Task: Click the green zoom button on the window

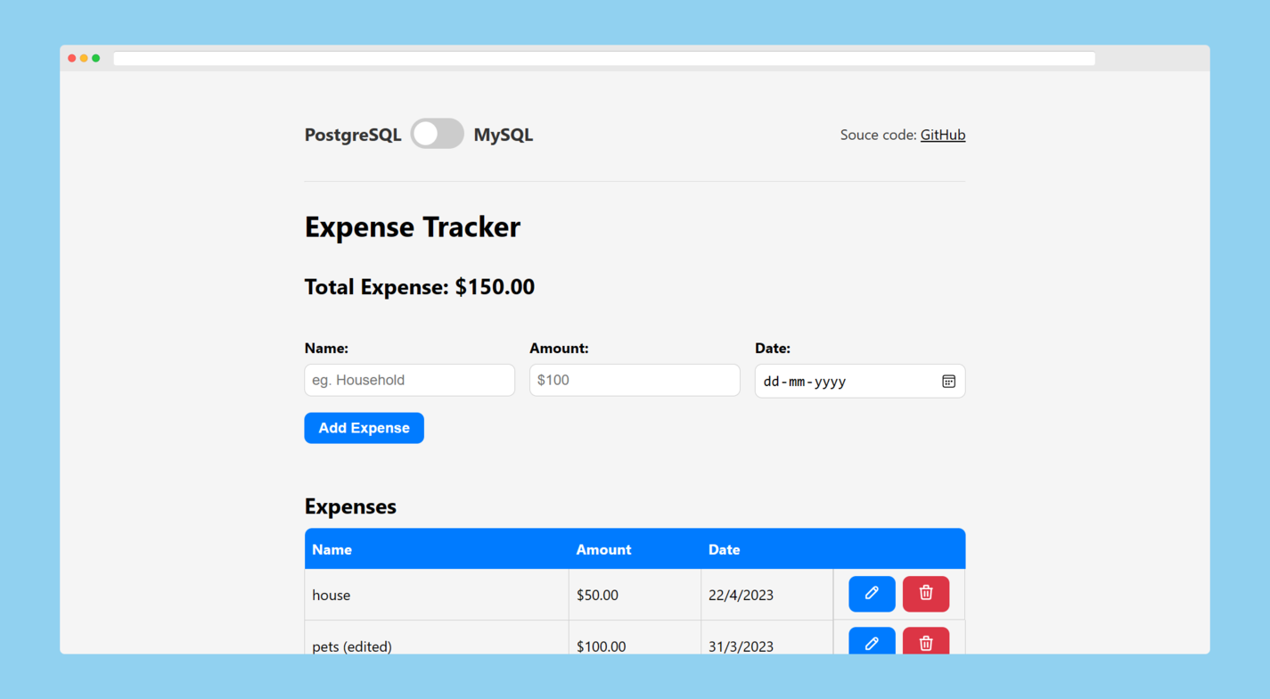Action: (x=94, y=57)
